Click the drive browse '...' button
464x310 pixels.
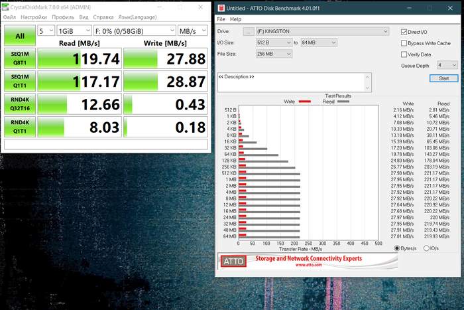(x=249, y=31)
